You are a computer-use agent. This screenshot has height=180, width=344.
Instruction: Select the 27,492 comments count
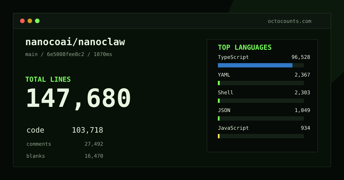pyautogui.click(x=94, y=144)
